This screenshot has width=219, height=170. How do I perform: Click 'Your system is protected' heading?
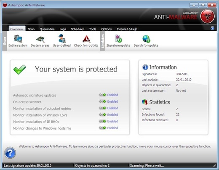[76, 69]
